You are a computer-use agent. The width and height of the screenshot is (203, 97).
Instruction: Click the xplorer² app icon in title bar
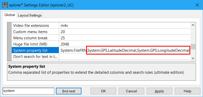5,5
